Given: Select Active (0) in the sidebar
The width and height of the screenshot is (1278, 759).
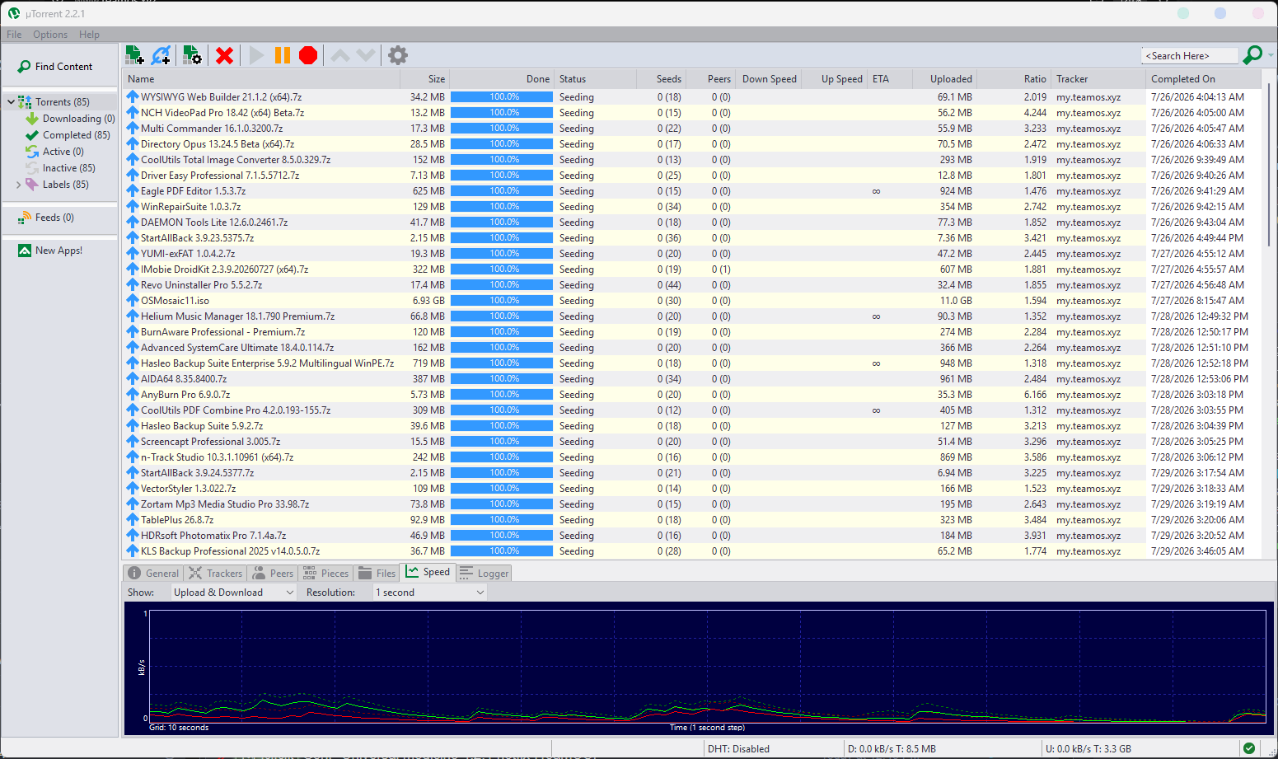Looking at the screenshot, I should pos(55,152).
